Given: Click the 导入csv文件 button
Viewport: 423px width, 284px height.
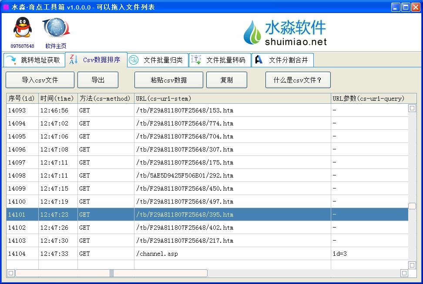Looking at the screenshot, I should click(40, 80).
